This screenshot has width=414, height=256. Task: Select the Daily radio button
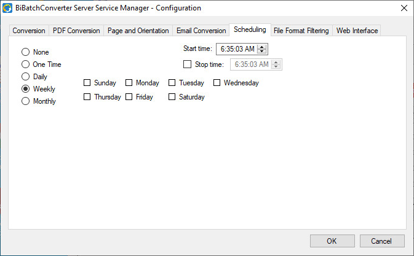[x=26, y=77]
